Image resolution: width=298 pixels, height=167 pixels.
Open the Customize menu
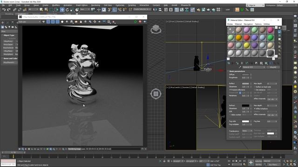[120, 5]
